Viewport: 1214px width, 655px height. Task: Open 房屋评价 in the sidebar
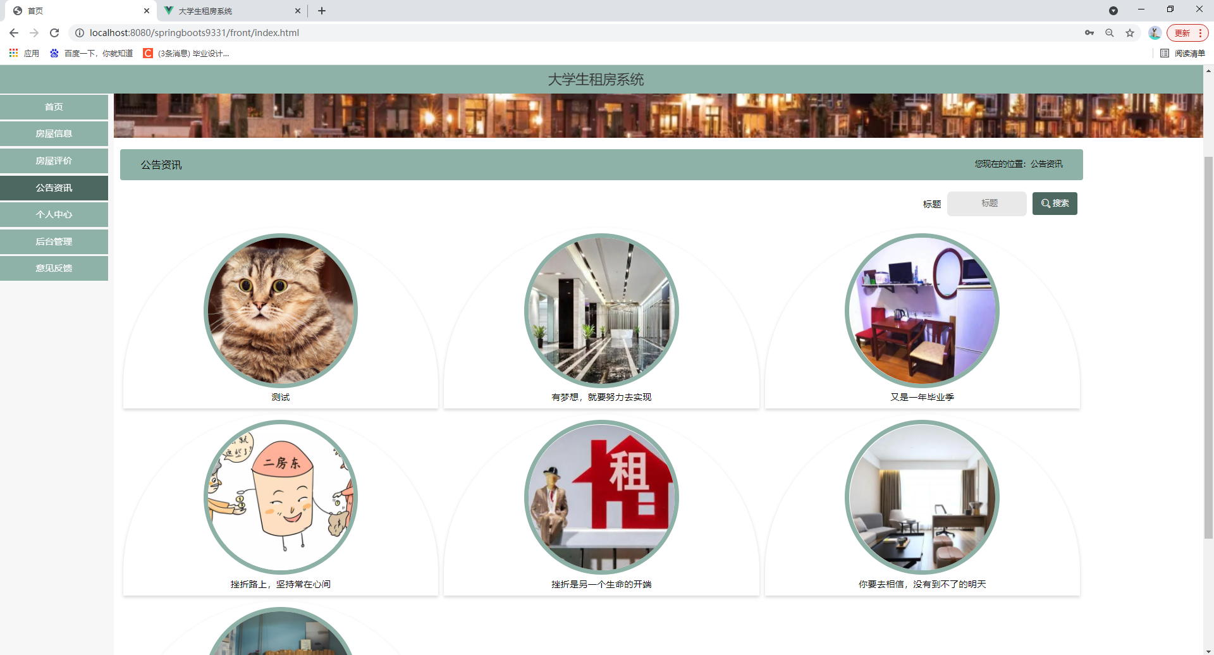54,161
